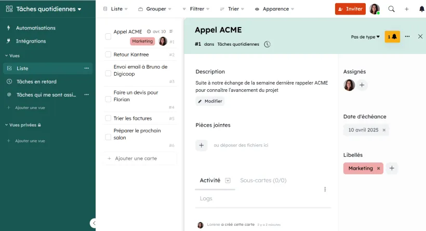Image resolution: width=426 pixels, height=231 pixels.
Task: Open the Filtrer dropdown
Action: pyautogui.click(x=196, y=9)
